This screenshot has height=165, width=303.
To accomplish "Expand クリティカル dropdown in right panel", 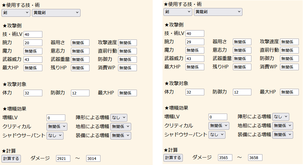I will click(219, 126).
